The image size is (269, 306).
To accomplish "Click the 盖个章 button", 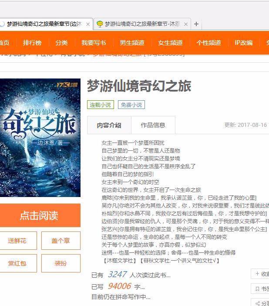I will 61,241.
